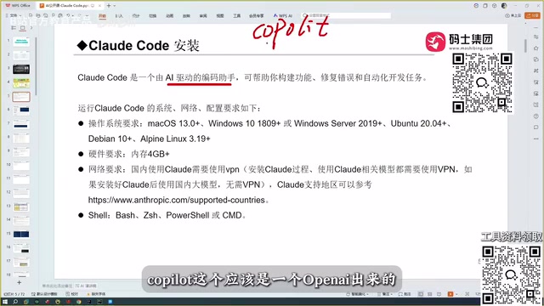Open the 放映 ribbon tab

[x=186, y=16]
